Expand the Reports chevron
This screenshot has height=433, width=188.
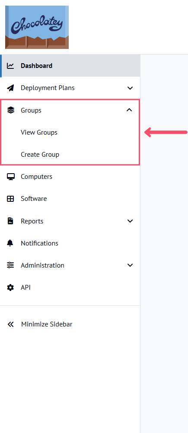(130, 221)
